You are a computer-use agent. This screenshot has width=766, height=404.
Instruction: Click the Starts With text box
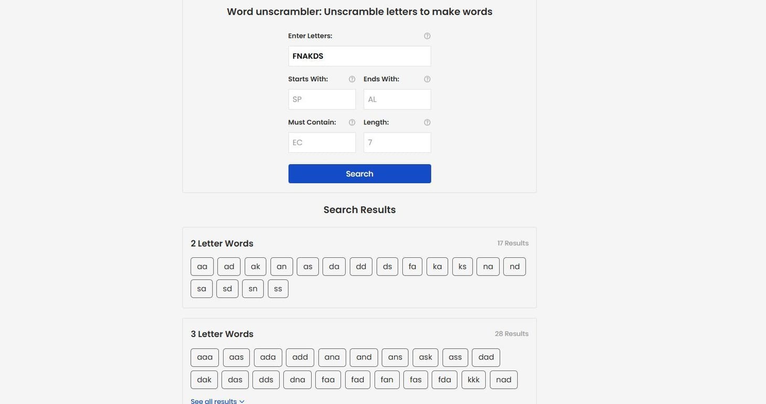tap(322, 99)
